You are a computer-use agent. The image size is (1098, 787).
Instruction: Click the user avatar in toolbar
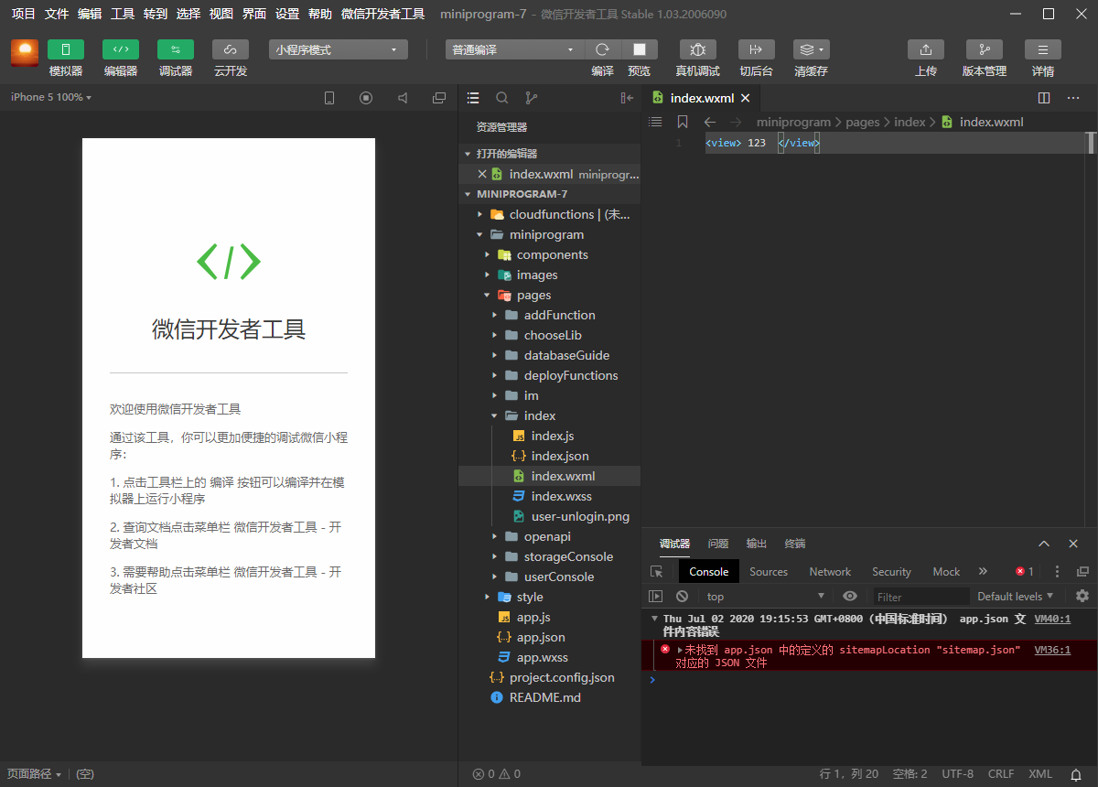pos(25,53)
